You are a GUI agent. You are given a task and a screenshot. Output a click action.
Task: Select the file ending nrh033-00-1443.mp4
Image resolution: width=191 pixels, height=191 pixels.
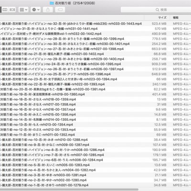click(95, 24)
